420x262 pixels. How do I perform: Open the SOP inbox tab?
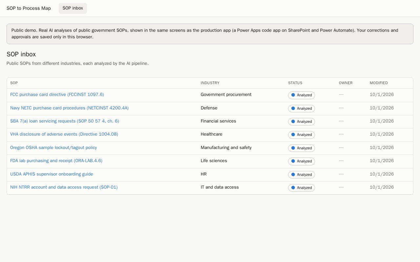(x=73, y=8)
